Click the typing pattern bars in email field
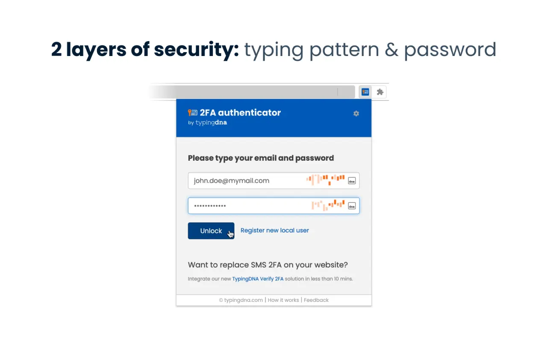Image resolution: width=547 pixels, height=342 pixels. pyautogui.click(x=325, y=180)
